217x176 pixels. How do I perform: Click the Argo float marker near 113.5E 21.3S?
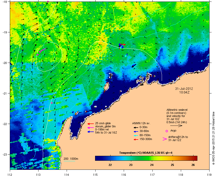52,103
